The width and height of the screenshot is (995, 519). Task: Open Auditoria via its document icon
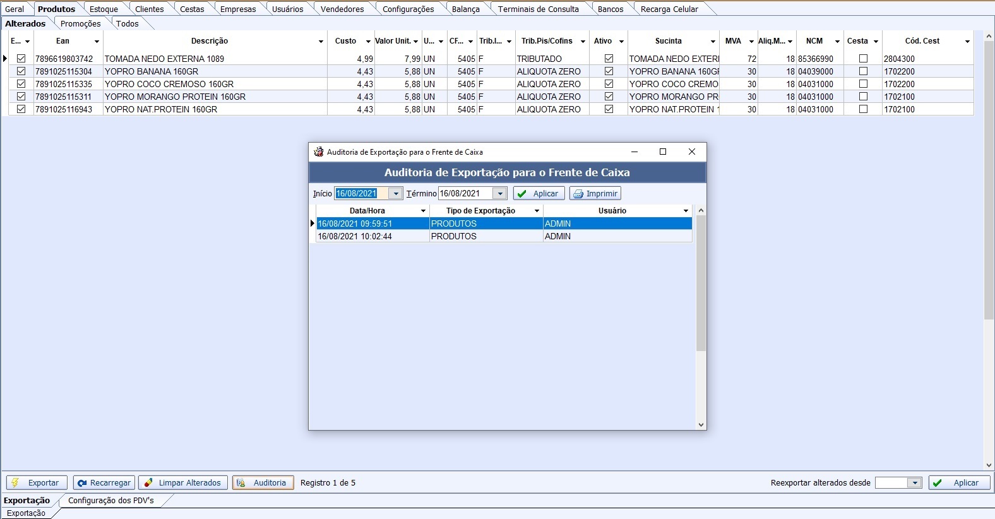241,483
